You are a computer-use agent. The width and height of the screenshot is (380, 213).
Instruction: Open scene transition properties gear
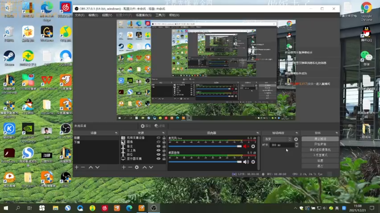(296, 139)
